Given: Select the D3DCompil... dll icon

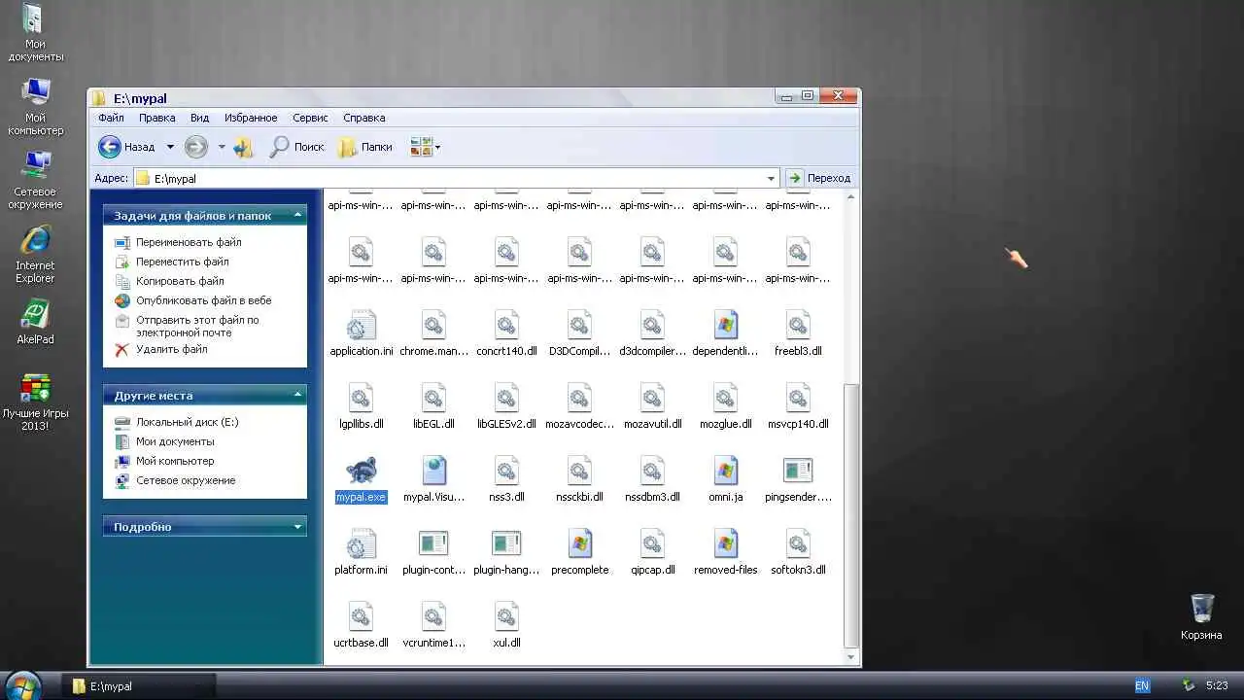Looking at the screenshot, I should [579, 325].
